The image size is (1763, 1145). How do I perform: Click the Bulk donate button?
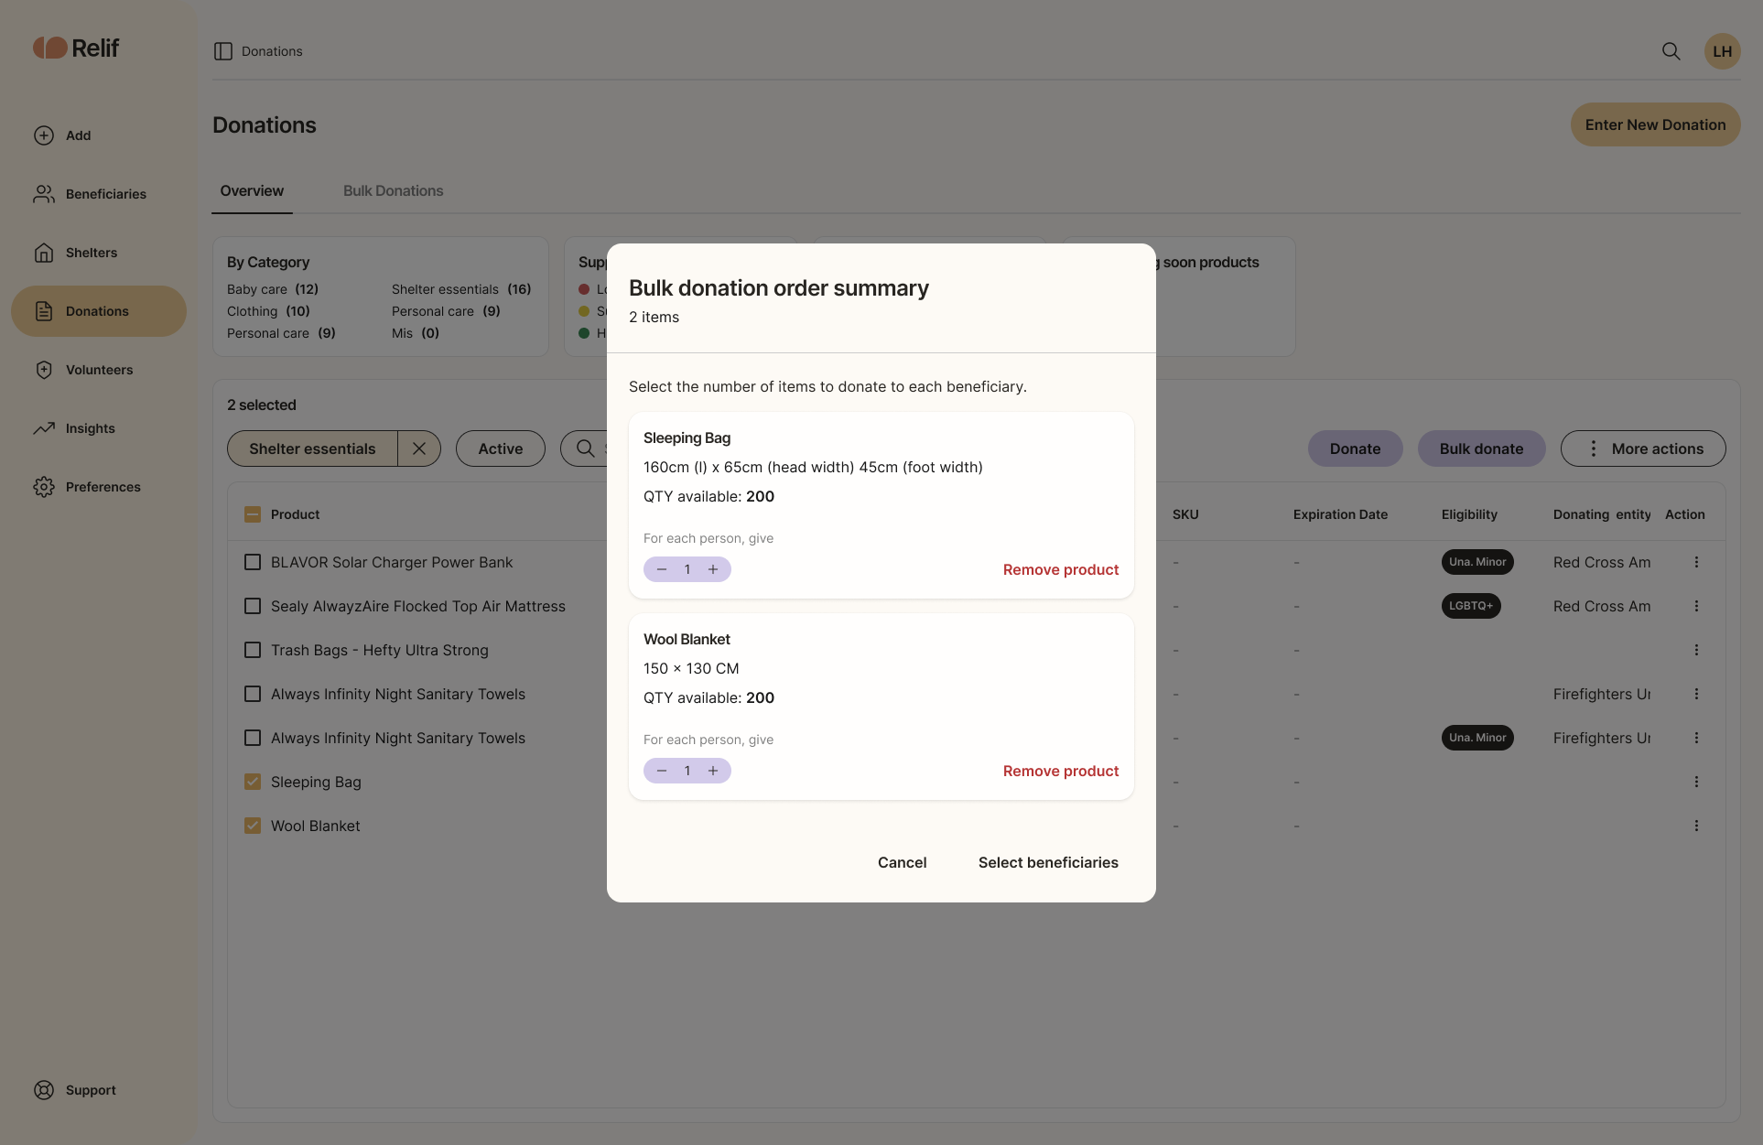1481,448
